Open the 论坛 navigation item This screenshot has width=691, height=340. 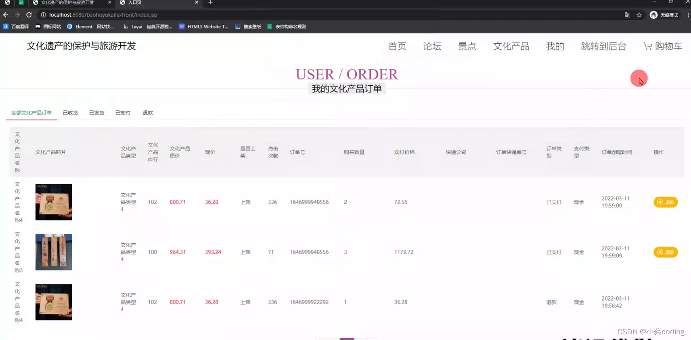(432, 46)
